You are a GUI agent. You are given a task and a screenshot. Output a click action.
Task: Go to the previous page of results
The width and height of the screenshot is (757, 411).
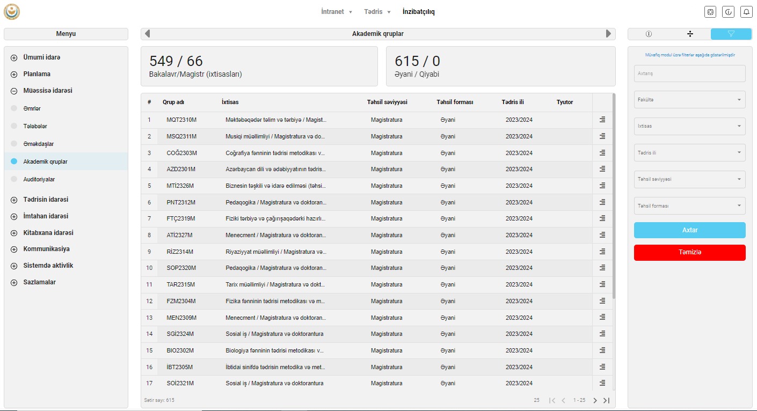[x=563, y=400]
